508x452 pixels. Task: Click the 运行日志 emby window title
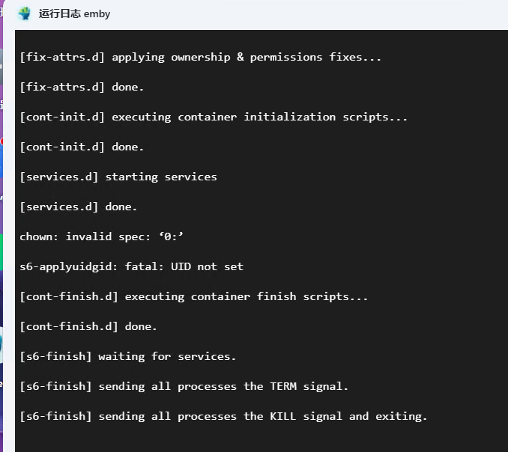74,14
